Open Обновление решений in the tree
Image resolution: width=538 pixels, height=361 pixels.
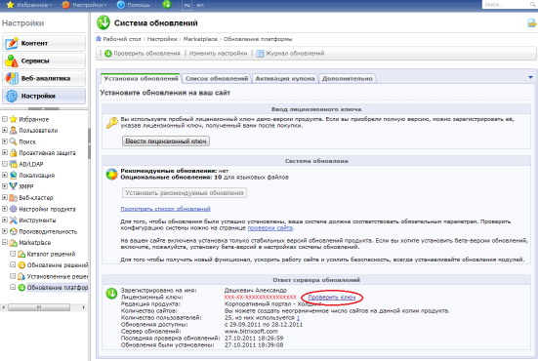(x=58, y=265)
